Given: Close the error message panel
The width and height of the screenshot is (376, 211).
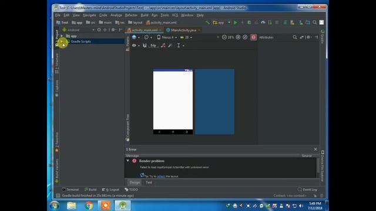Looking at the screenshot, I should pyautogui.click(x=315, y=149).
